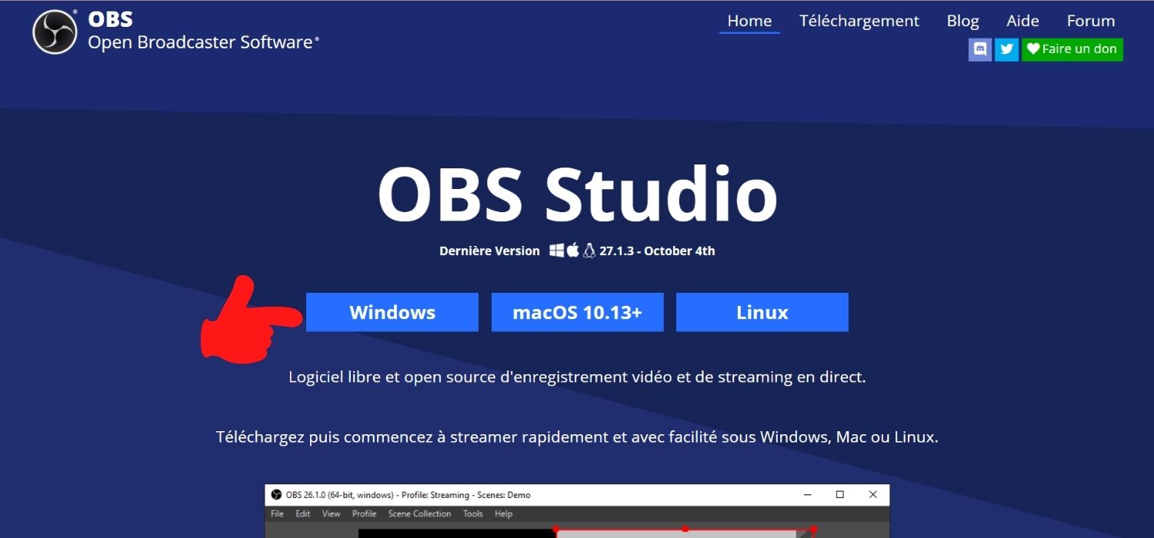This screenshot has width=1154, height=538.
Task: Click the Open Broadcaster Software wordmark
Action: point(202,44)
